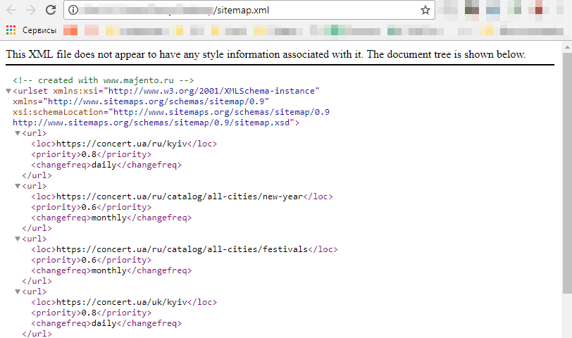Open site information icon in address bar
This screenshot has height=338, width=572.
tap(73, 11)
